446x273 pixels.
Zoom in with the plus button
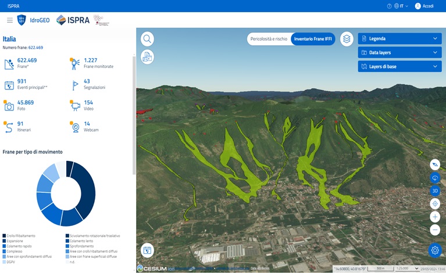pos(435,217)
